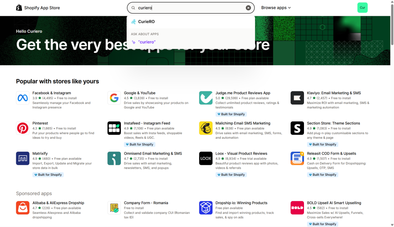
Task: Click the Shopify bag logo icon
Action: 19,8
